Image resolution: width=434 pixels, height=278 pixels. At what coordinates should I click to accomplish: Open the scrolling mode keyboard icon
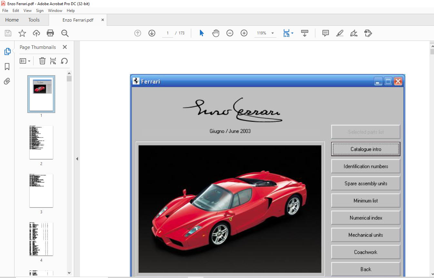(305, 33)
